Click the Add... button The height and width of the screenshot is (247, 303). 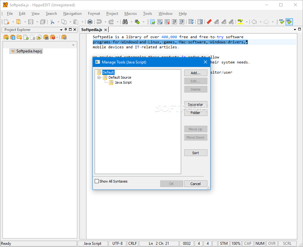coord(196,73)
